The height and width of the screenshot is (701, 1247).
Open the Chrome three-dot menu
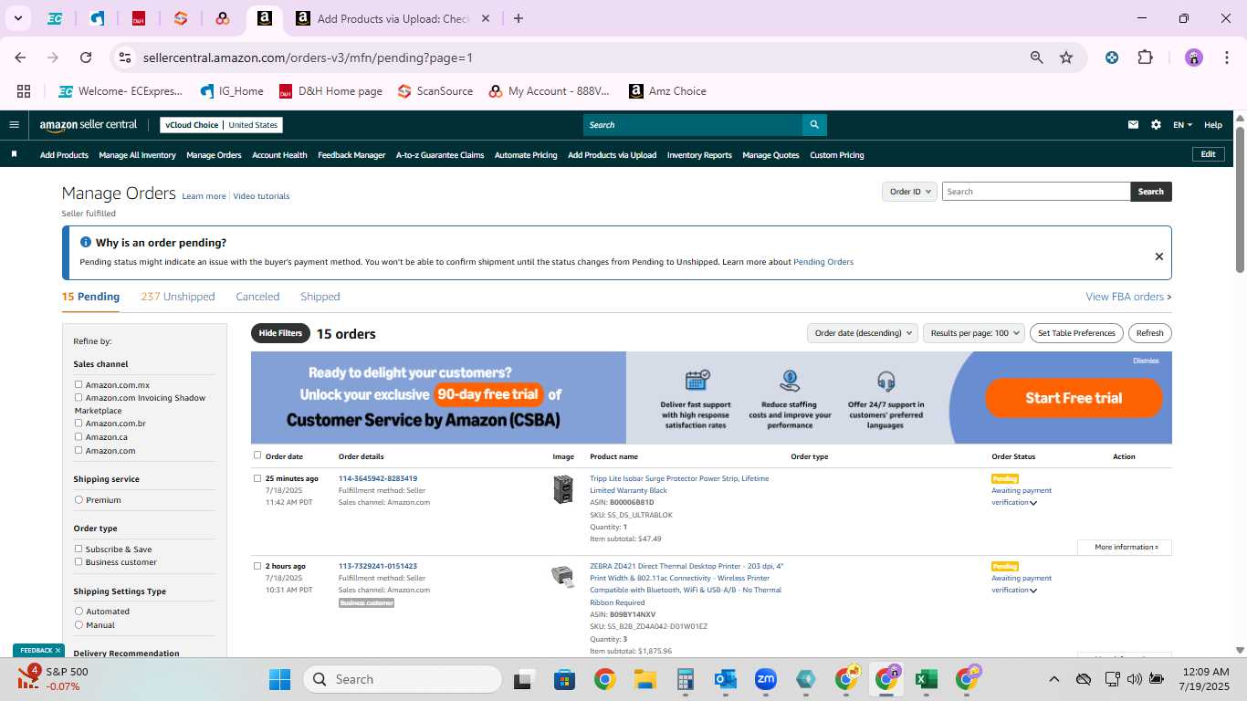coord(1225,58)
